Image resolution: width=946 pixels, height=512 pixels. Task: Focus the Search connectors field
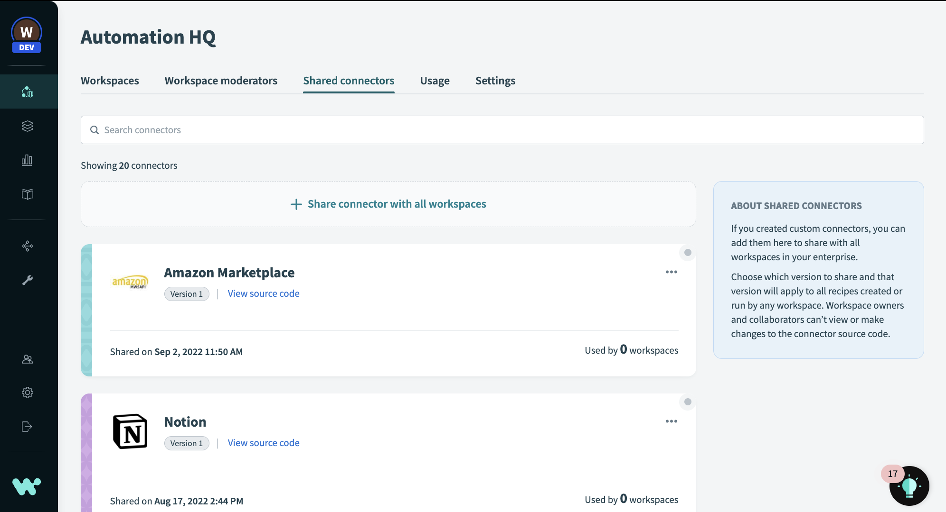[x=502, y=130]
